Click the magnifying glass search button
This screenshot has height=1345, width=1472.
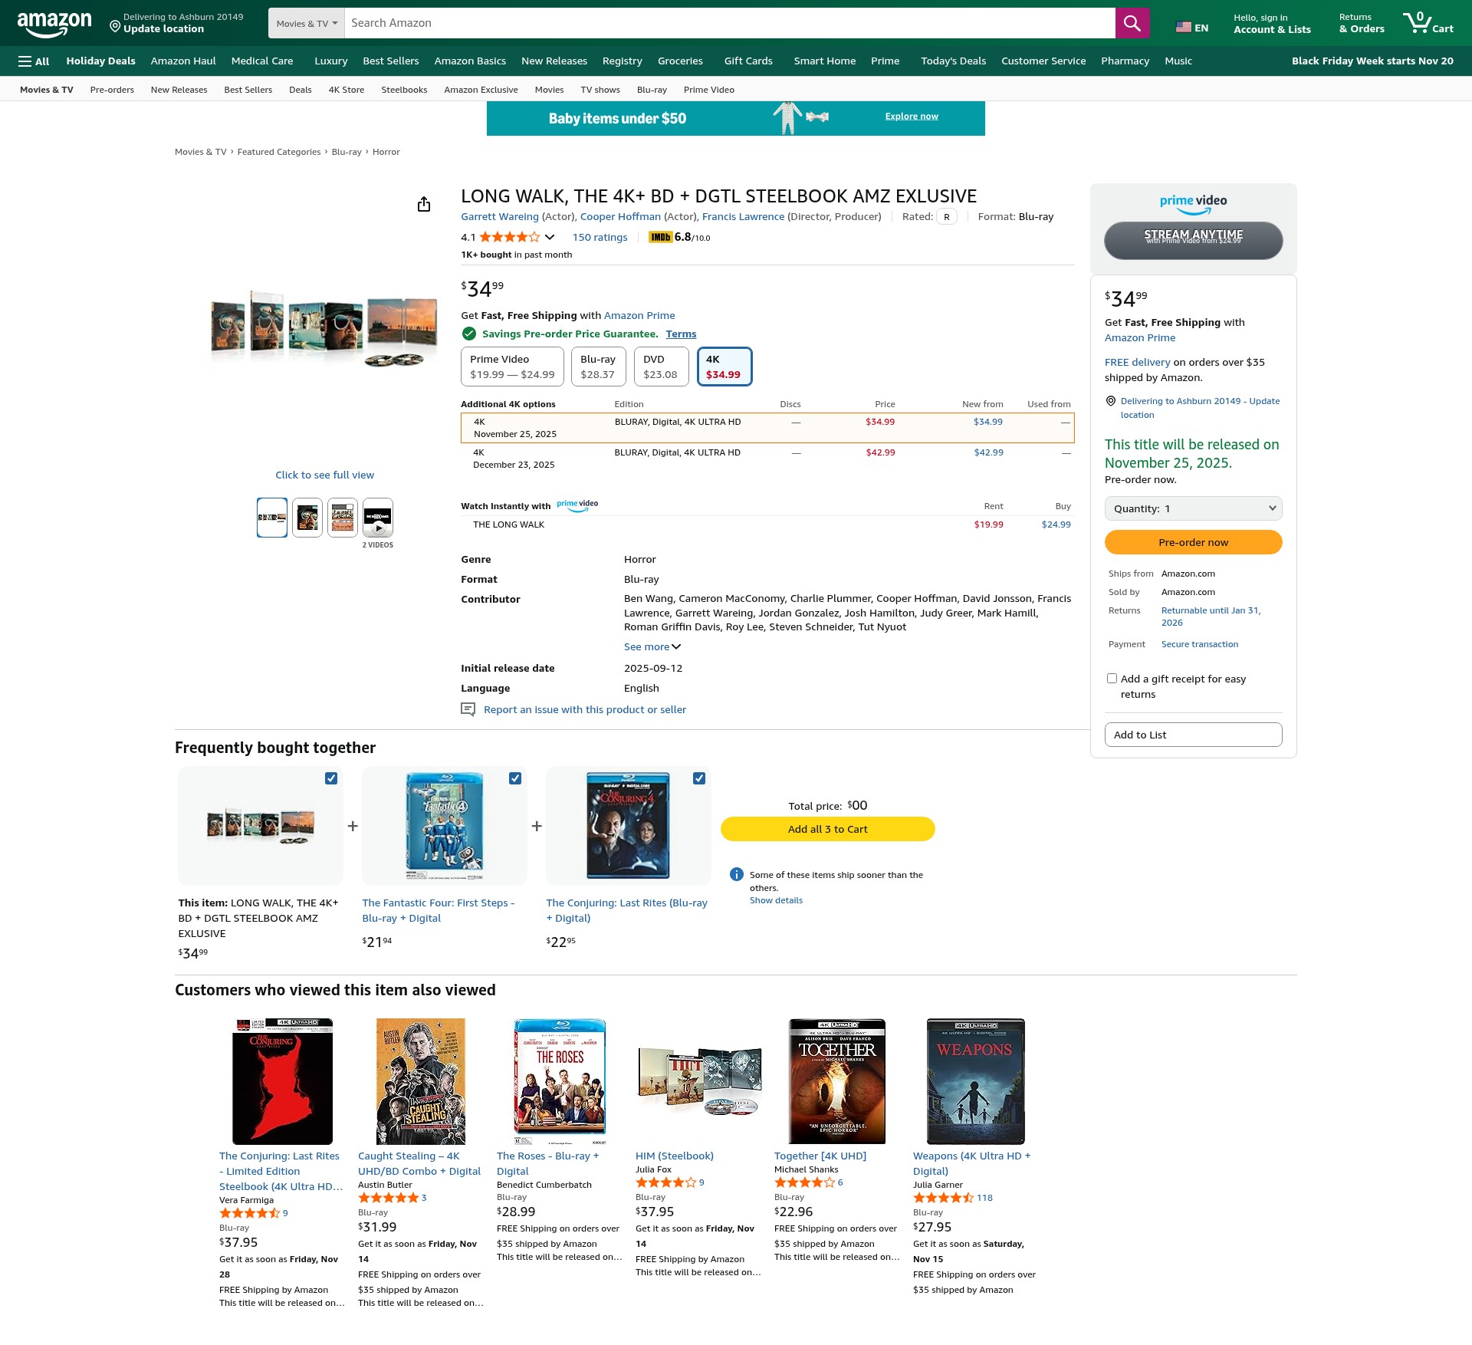[x=1132, y=23]
